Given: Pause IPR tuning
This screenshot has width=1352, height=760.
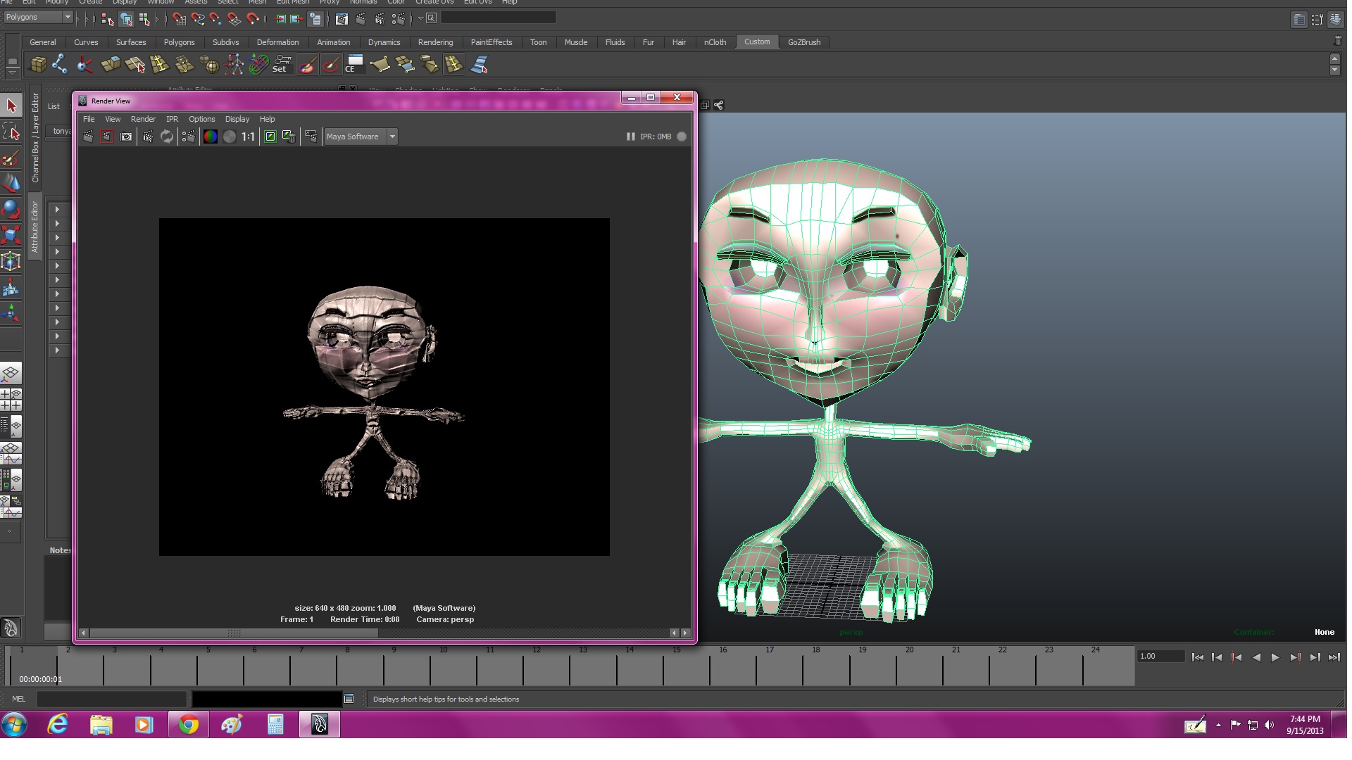Looking at the screenshot, I should click(x=630, y=137).
